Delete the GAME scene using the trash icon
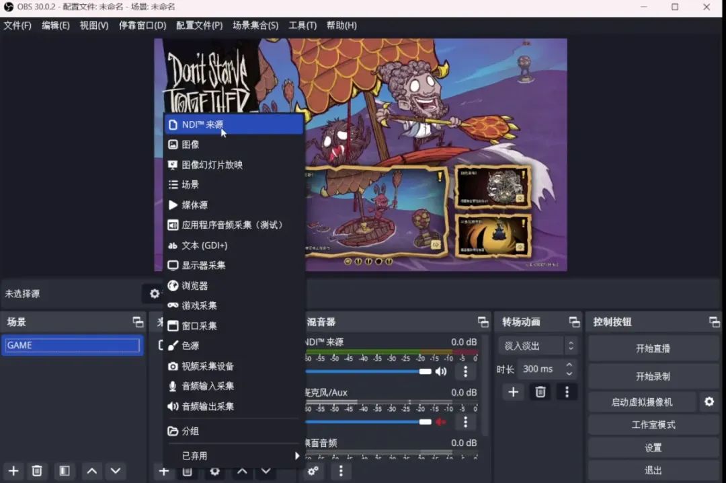Viewport: 726px width, 483px height. (38, 472)
